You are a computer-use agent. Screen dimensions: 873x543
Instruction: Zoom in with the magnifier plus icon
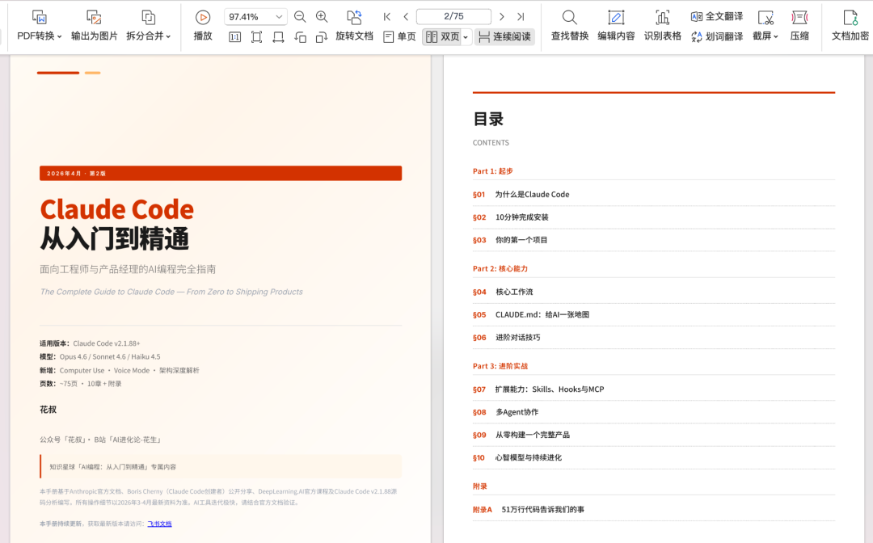(320, 15)
